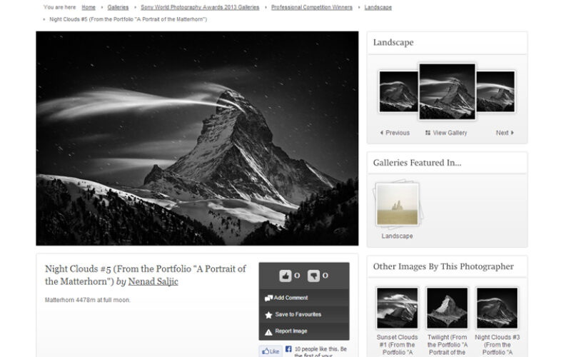The height and width of the screenshot is (357, 571).
Task: Click the thumbs down icon
Action: (x=313, y=276)
